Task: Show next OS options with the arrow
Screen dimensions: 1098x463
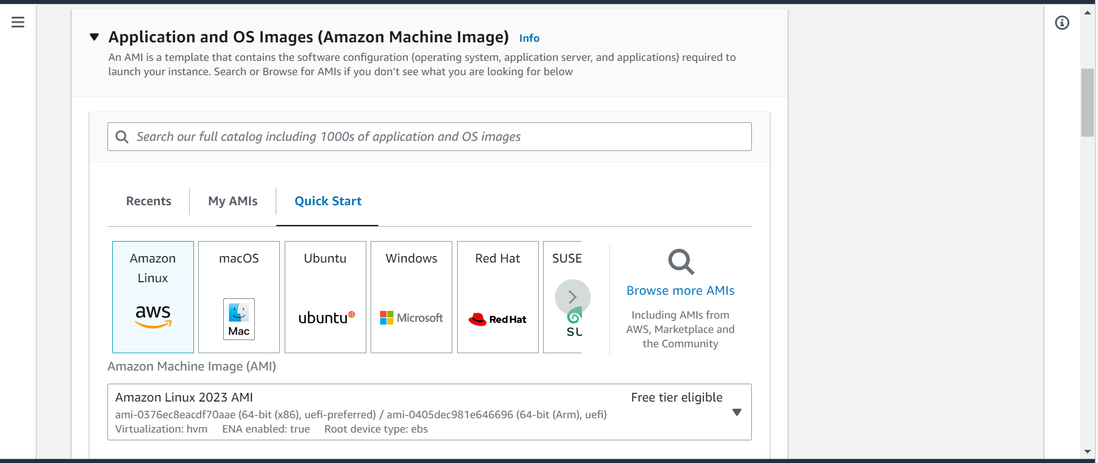Action: click(x=573, y=297)
